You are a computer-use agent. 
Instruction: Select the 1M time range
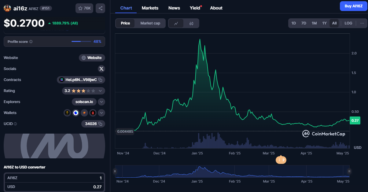click(x=314, y=23)
